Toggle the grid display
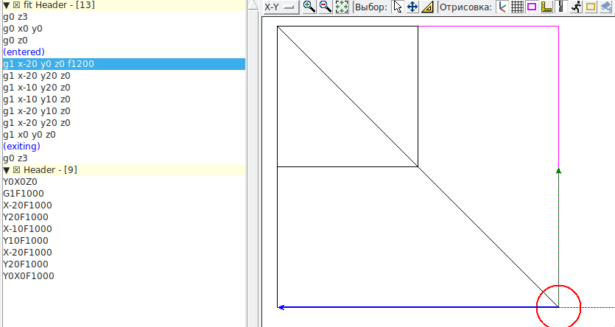 (x=517, y=7)
